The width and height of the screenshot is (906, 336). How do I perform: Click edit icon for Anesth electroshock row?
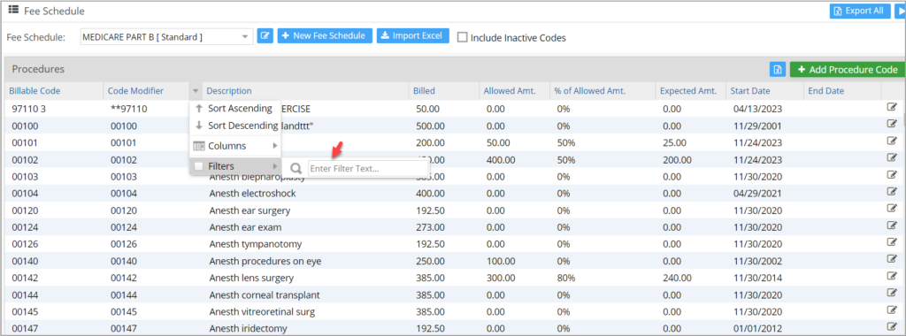click(892, 191)
